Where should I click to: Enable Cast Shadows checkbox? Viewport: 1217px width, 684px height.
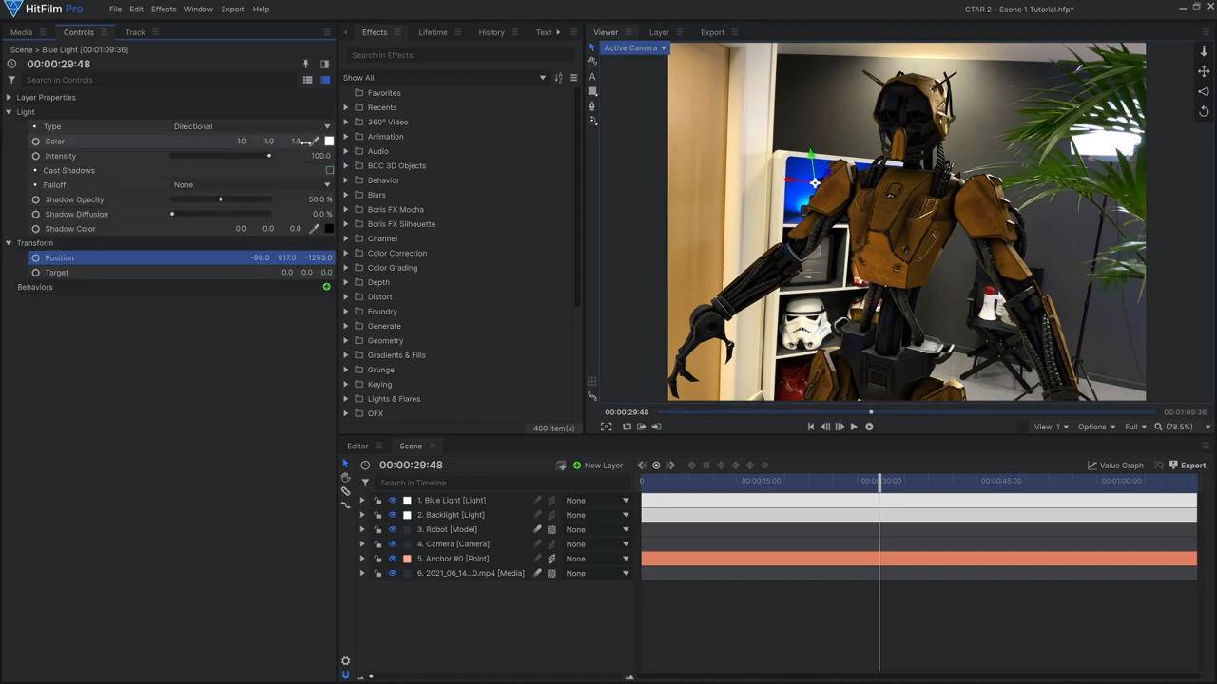click(329, 171)
